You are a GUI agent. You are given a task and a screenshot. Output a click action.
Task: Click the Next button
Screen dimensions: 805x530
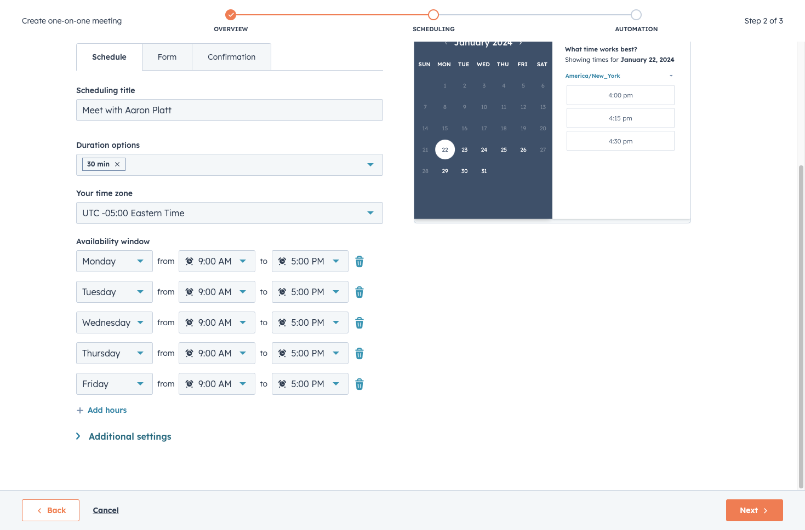pos(755,510)
